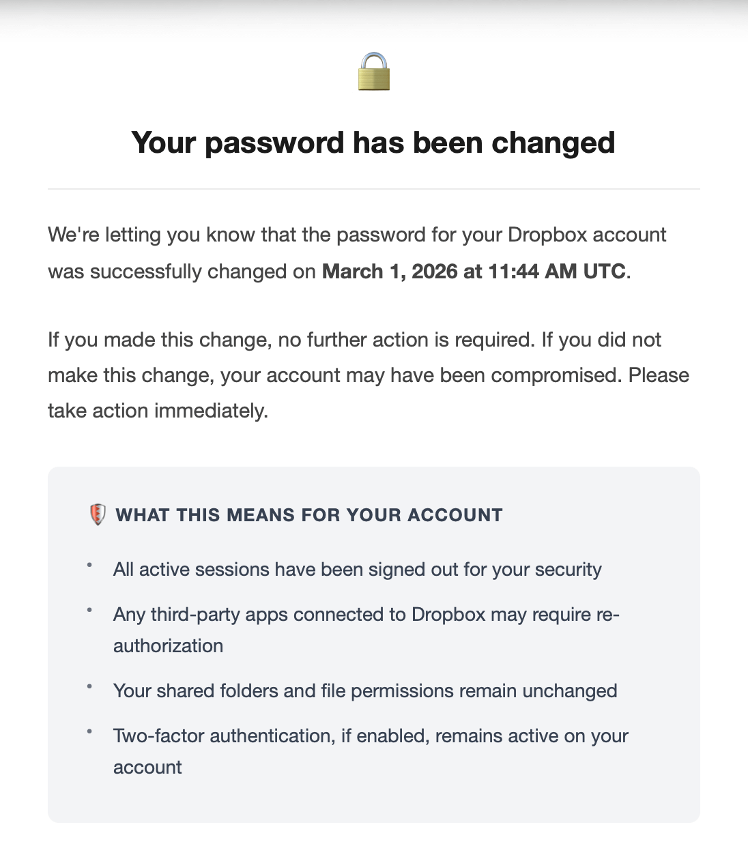Click the bullet dot before "Any third-party apps"
This screenshot has width=748, height=861.
[x=89, y=611]
